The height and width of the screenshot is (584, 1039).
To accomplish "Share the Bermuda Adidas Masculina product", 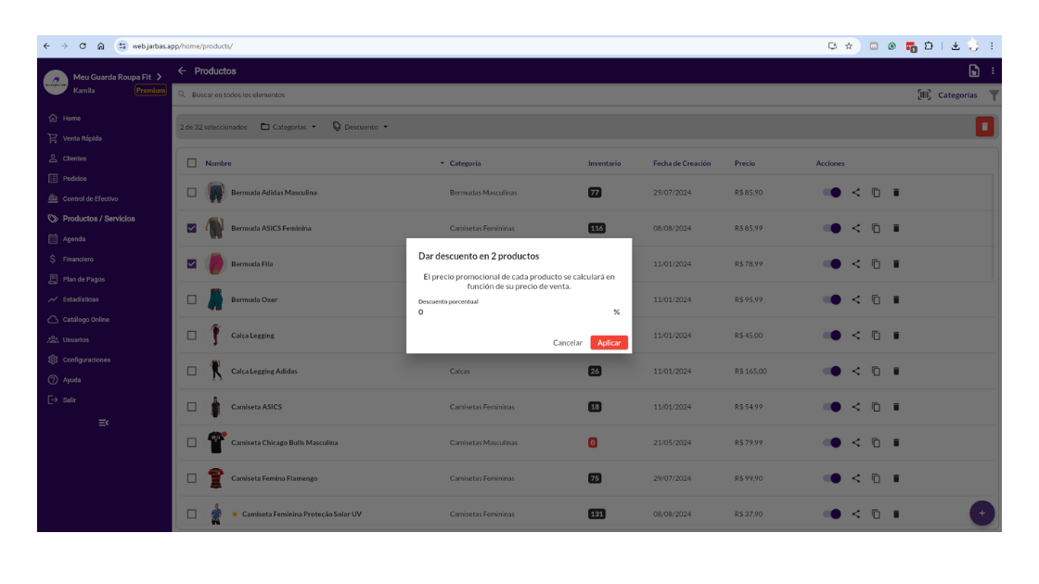I will (x=856, y=193).
